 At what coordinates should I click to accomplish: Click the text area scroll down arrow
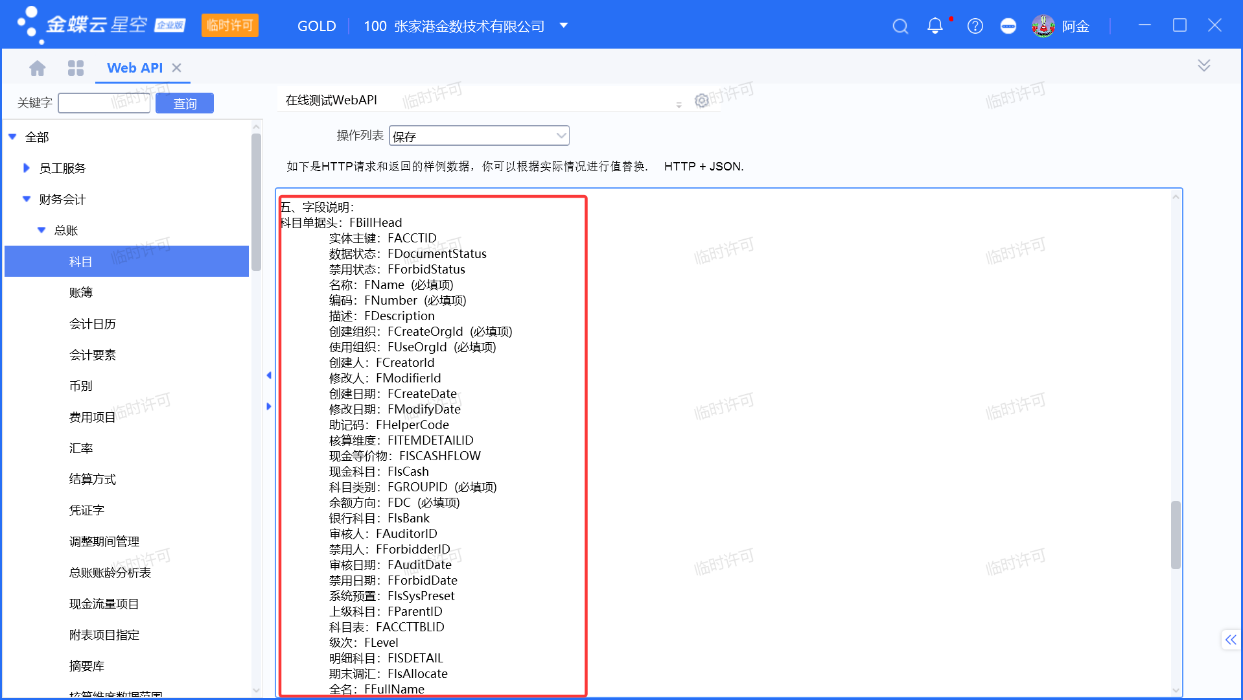tap(1176, 690)
